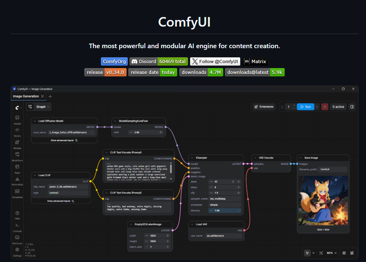Open the clip_name qwen dropdown
This screenshot has width=366, height=262.
(x=68, y=186)
